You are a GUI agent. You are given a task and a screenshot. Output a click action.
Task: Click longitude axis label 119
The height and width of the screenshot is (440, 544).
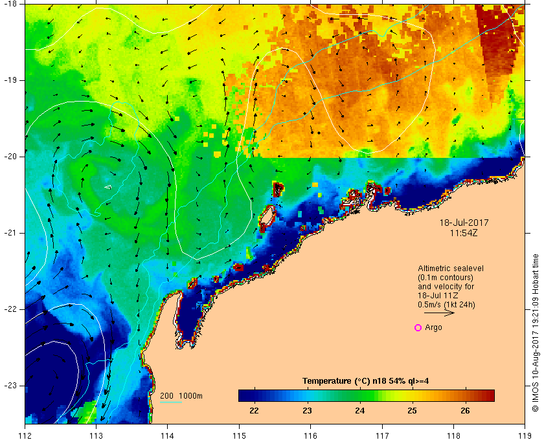point(525,435)
